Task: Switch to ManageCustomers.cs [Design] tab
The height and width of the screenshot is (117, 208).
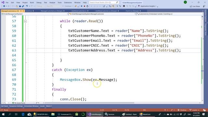Action: pyautogui.click(x=51, y=11)
